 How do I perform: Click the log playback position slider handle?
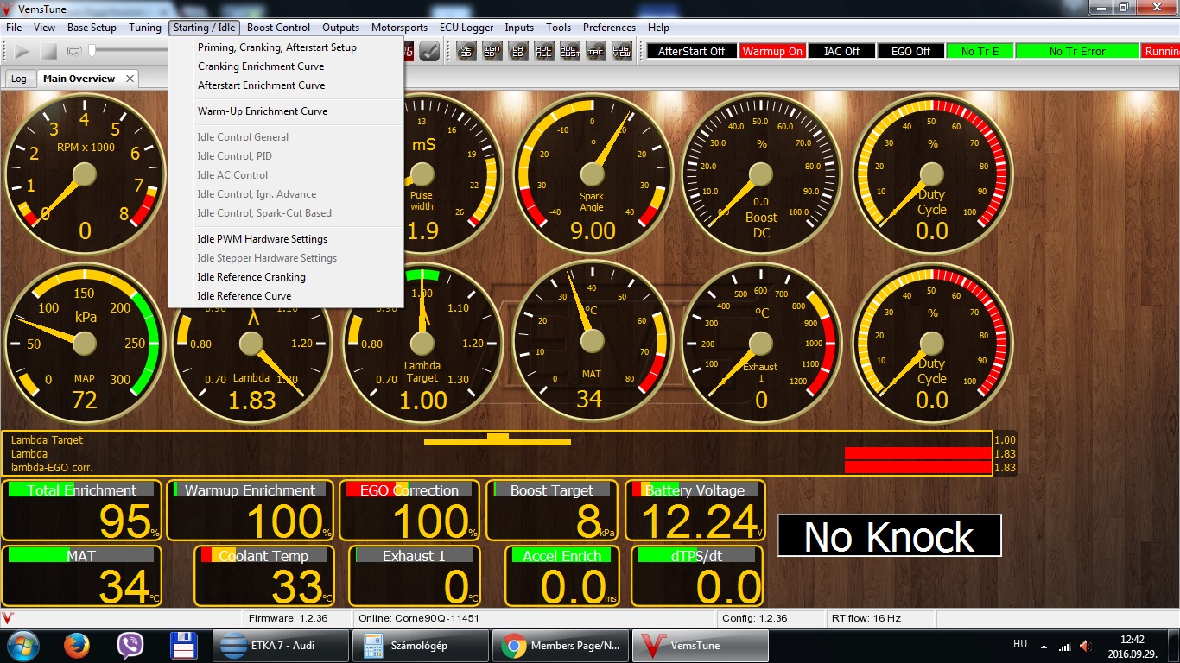[x=91, y=52]
